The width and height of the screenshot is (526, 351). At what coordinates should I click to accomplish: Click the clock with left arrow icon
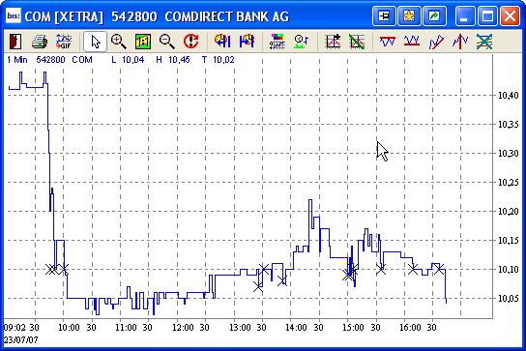pos(222,42)
